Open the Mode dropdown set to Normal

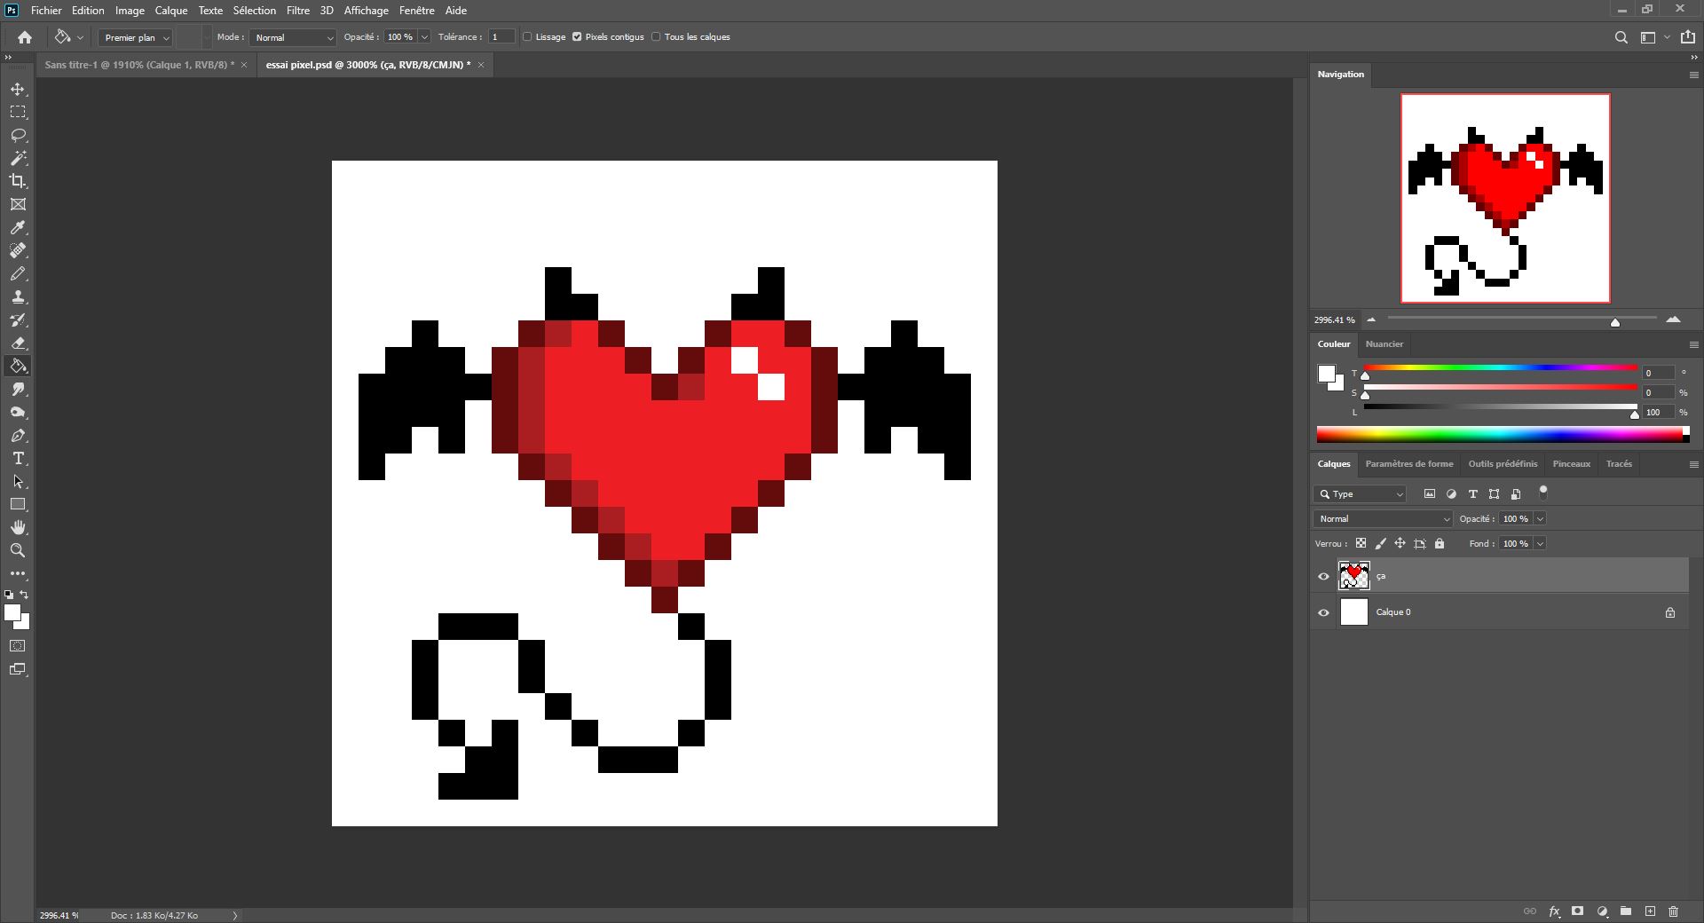point(293,37)
